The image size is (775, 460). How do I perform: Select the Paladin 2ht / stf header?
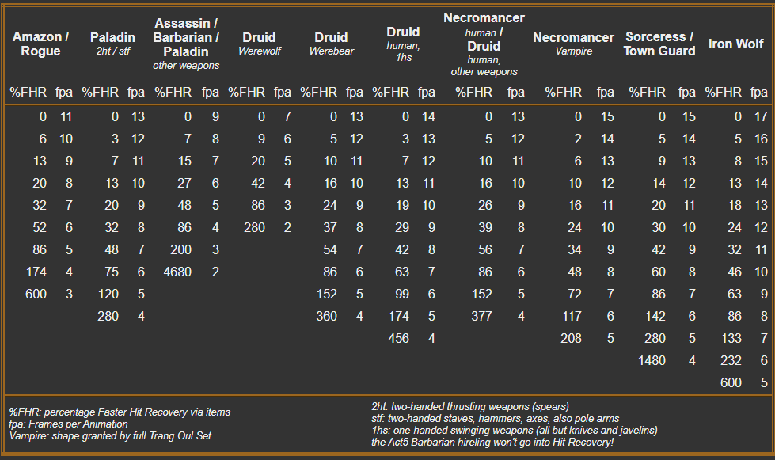point(112,44)
